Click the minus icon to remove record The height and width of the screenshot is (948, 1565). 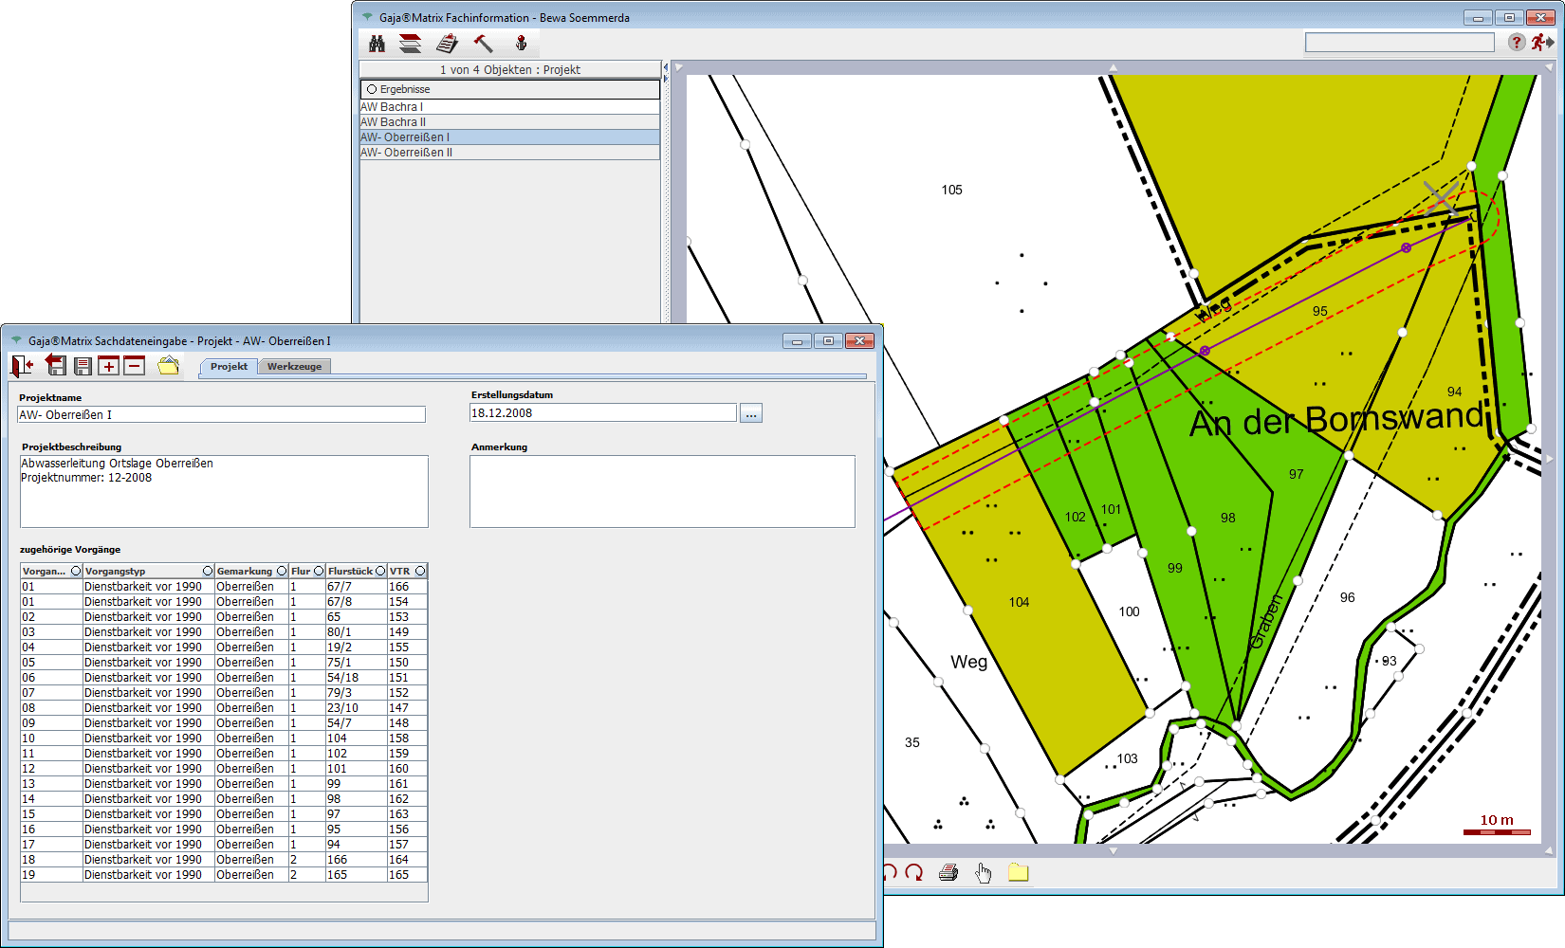(134, 366)
